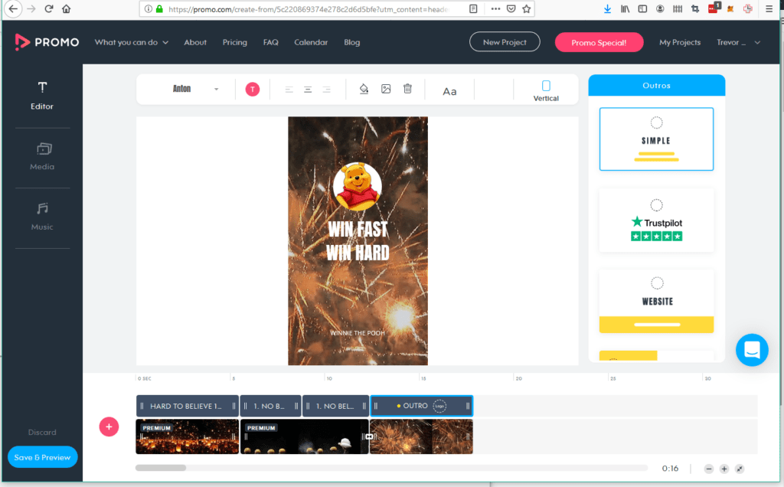Select WIN FAST WIN HARD text
Image resolution: width=784 pixels, height=487 pixels.
click(358, 241)
